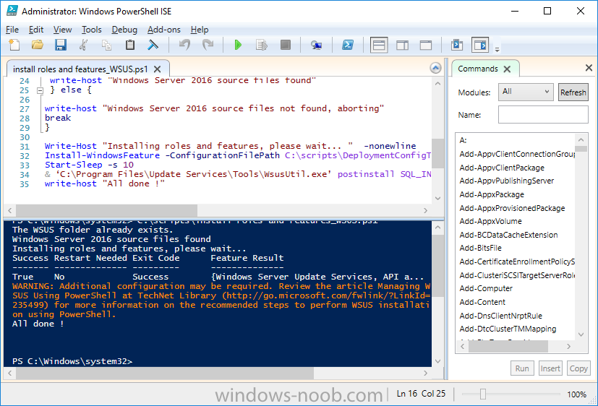This screenshot has height=406, width=598.
Task: Open the Tools menu
Action: [92, 30]
